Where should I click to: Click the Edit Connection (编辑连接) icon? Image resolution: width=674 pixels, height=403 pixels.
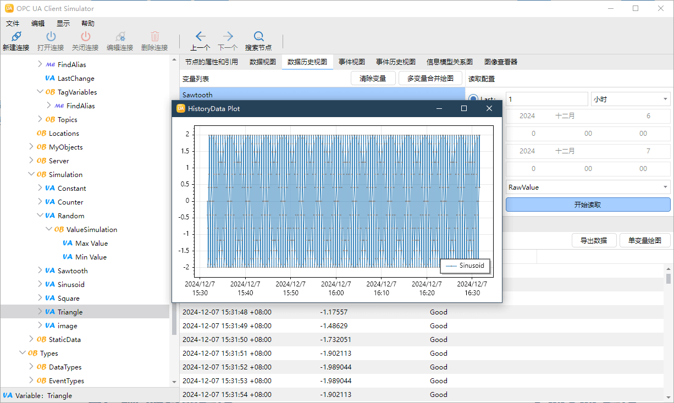tap(120, 37)
